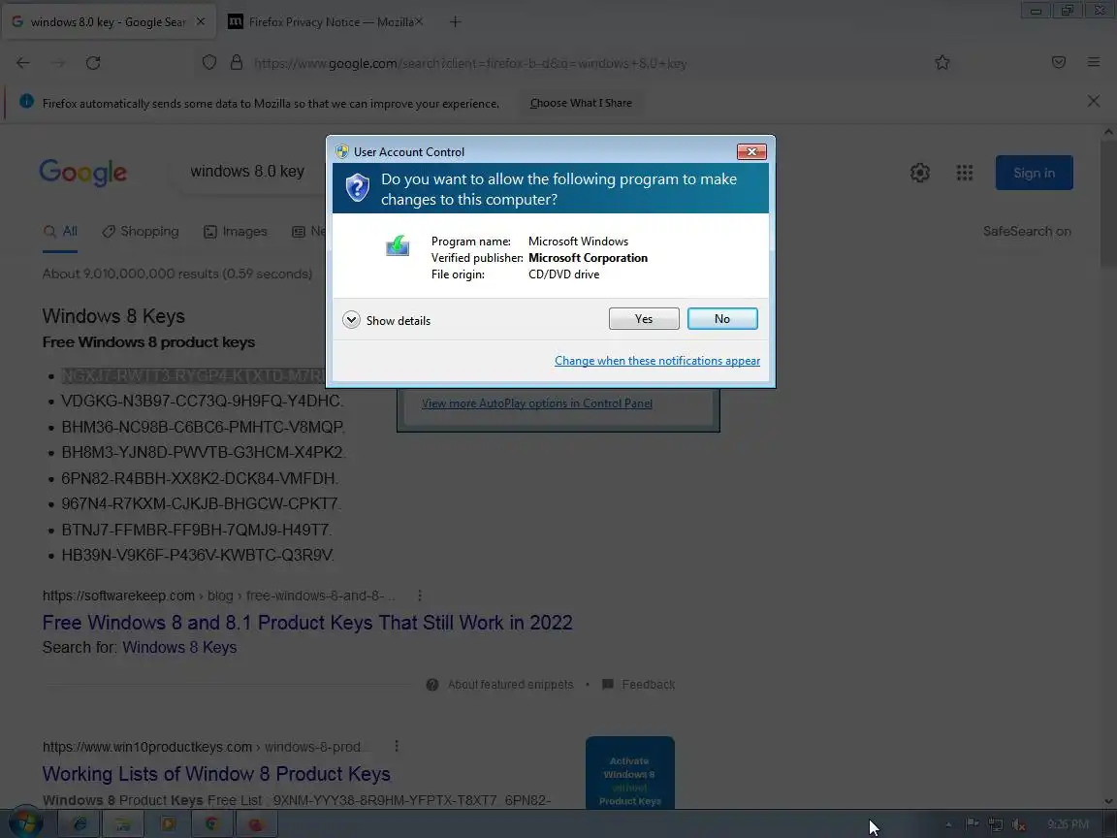This screenshot has width=1117, height=838.
Task: Reload the page in Firefox
Action: point(93,63)
